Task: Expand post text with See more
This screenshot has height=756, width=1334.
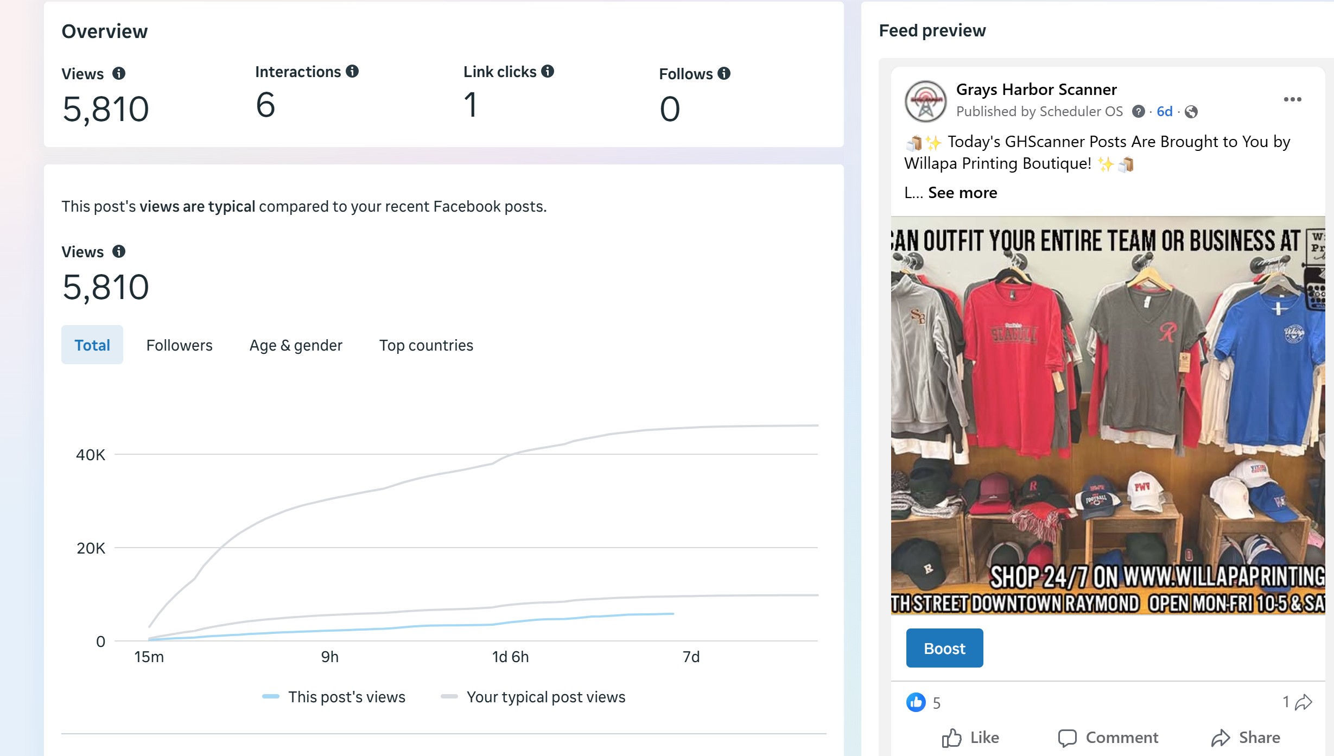Action: (962, 193)
